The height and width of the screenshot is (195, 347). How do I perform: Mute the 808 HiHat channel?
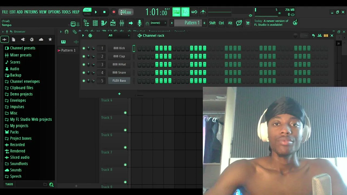tap(83, 64)
